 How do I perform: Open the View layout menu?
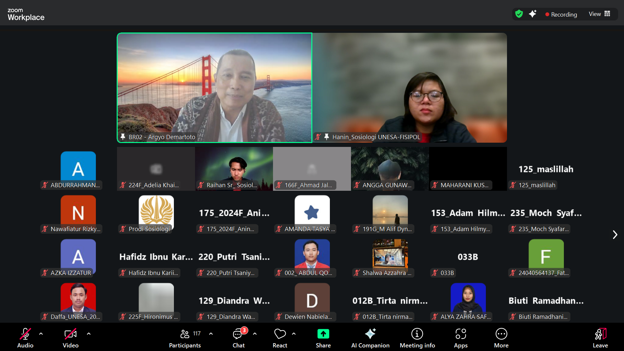599,14
